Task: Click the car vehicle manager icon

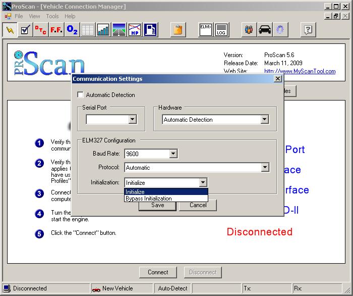Action: point(264,30)
